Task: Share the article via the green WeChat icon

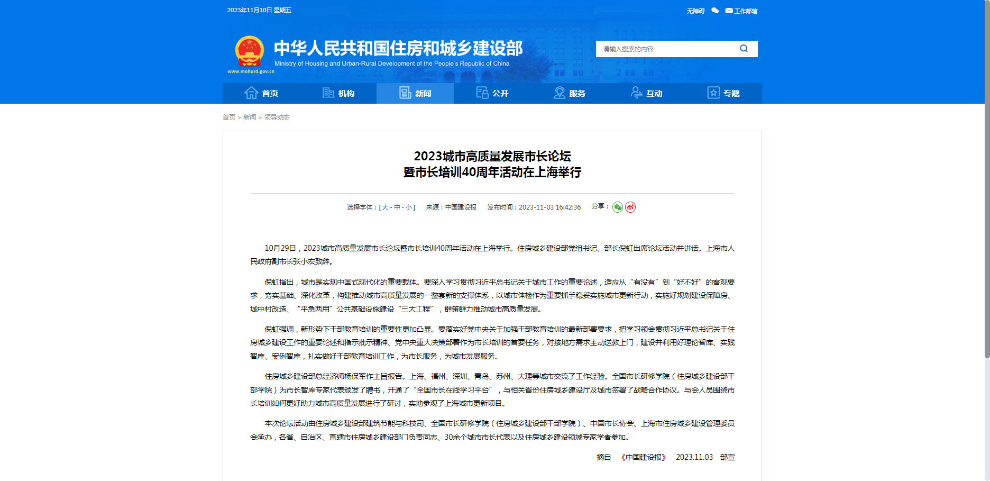Action: 617,207
